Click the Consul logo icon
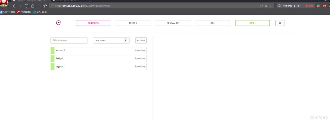Screen dimensions: 330x121 coord(59,23)
